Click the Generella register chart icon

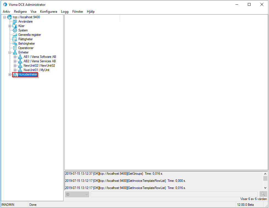(x=15, y=34)
